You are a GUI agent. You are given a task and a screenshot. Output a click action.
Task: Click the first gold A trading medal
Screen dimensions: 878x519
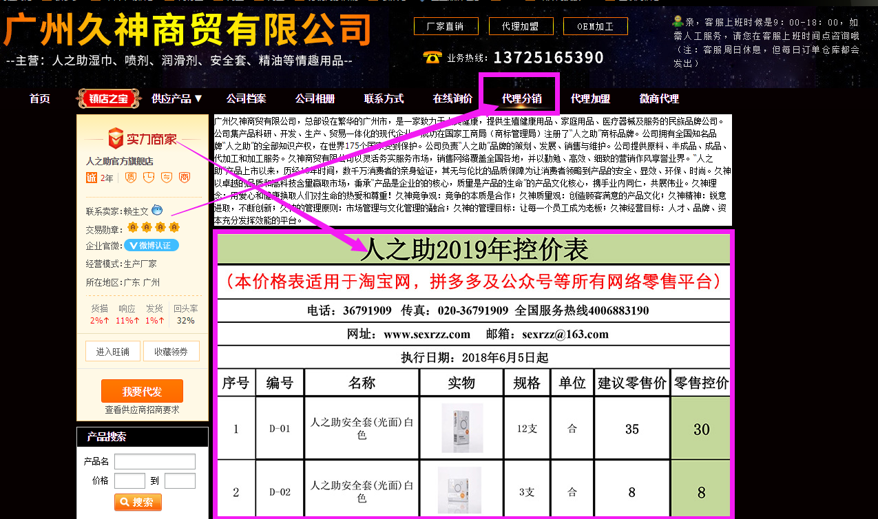click(x=132, y=226)
